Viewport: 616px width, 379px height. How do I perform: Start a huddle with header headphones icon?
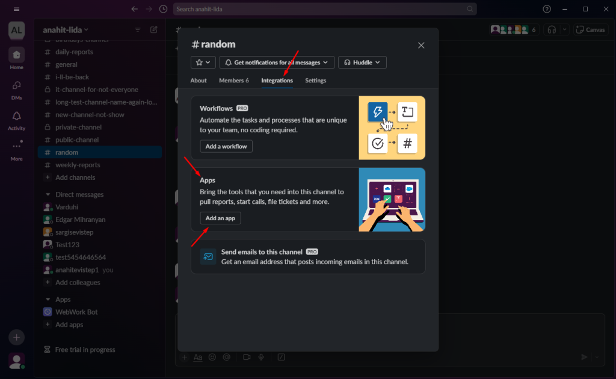tap(552, 30)
